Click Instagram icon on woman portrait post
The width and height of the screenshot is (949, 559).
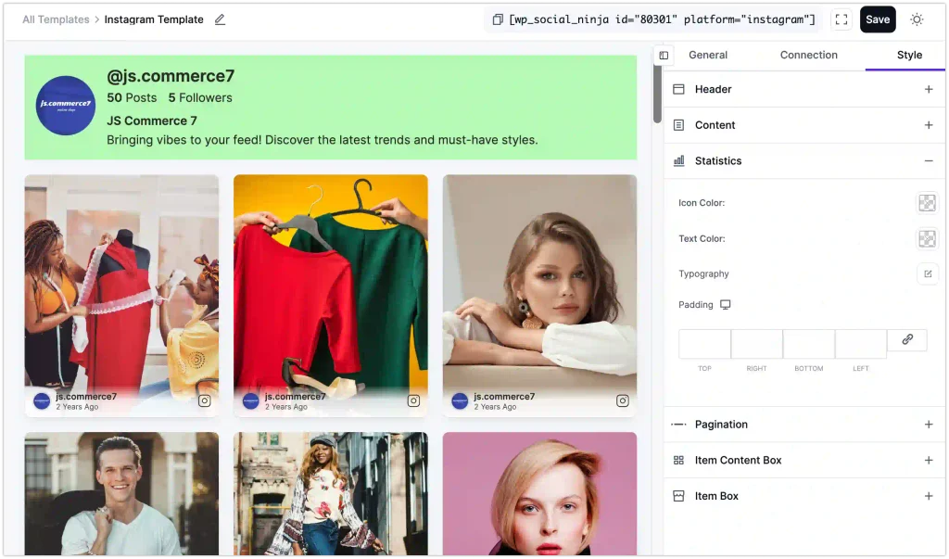622,400
